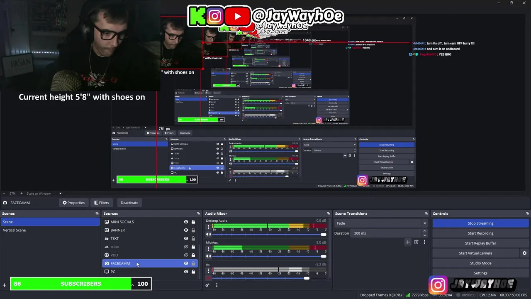Open tts channel three-dot options menu
531x299 pixels.
click(208, 271)
